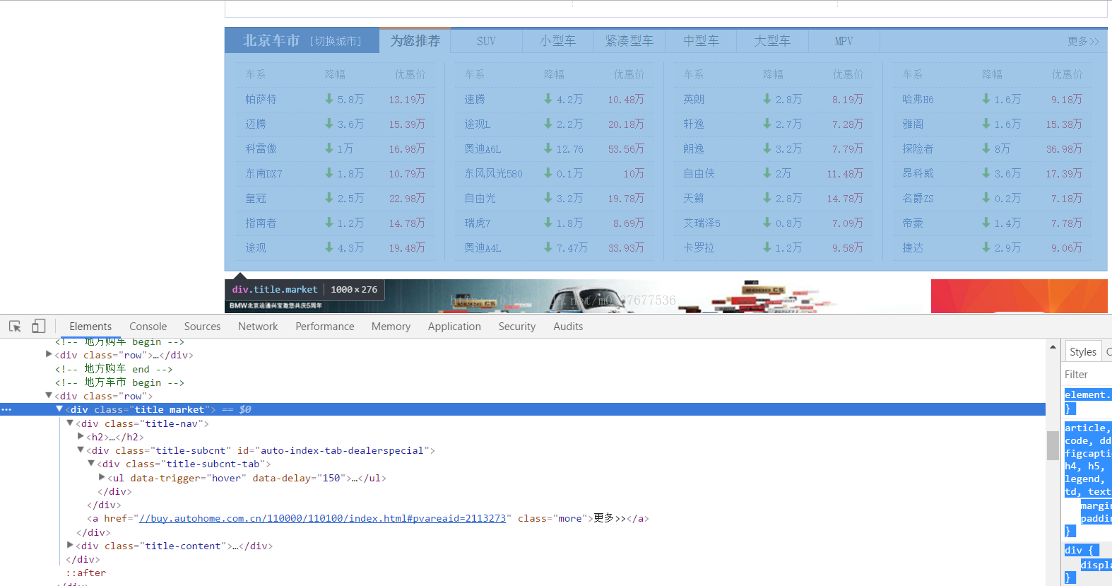This screenshot has height=586, width=1112.
Task: Click the orange ad banner at right
Action: 1019,296
